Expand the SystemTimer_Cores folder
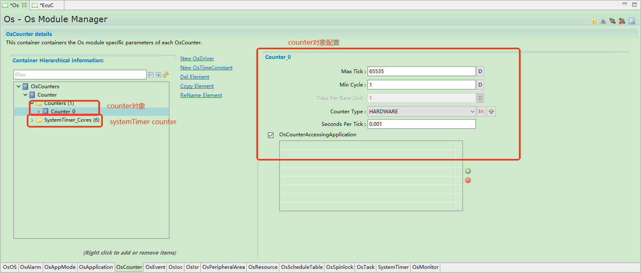 pyautogui.click(x=32, y=120)
